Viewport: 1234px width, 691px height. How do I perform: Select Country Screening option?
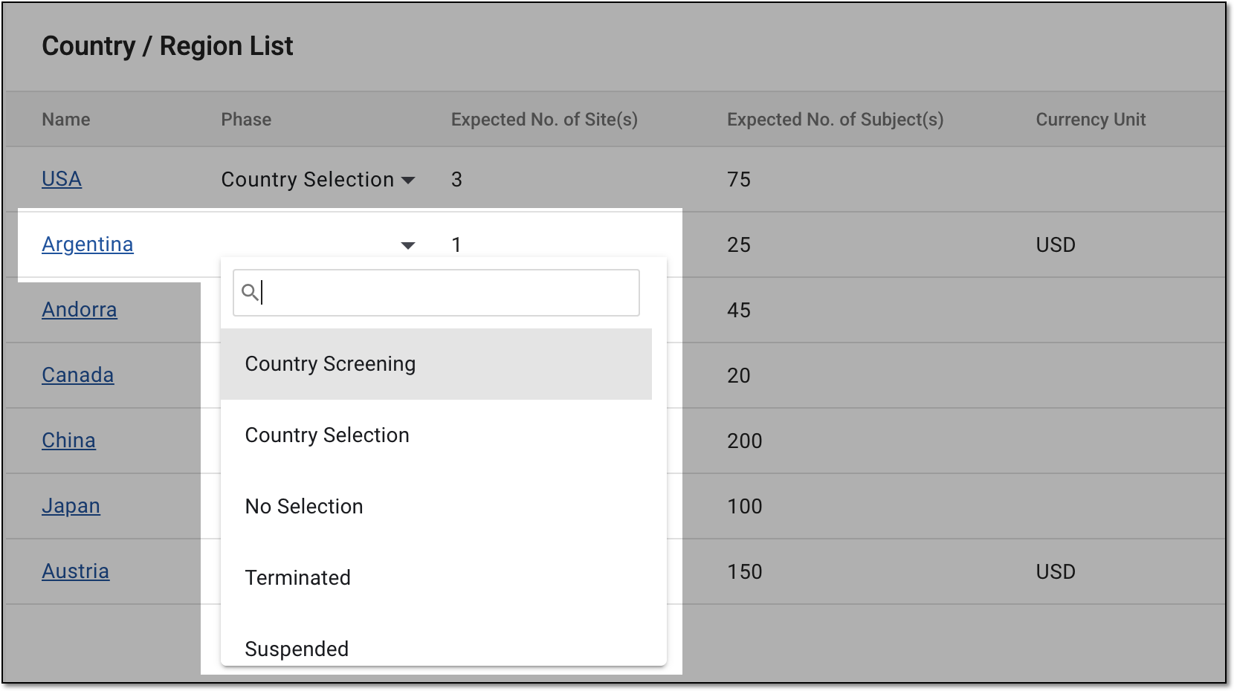point(436,364)
